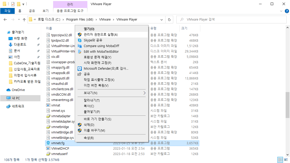Choose 이전 버전 복원(V)
Image resolution: width=290 pixels, height=163 pixels.
click(x=112, y=86)
